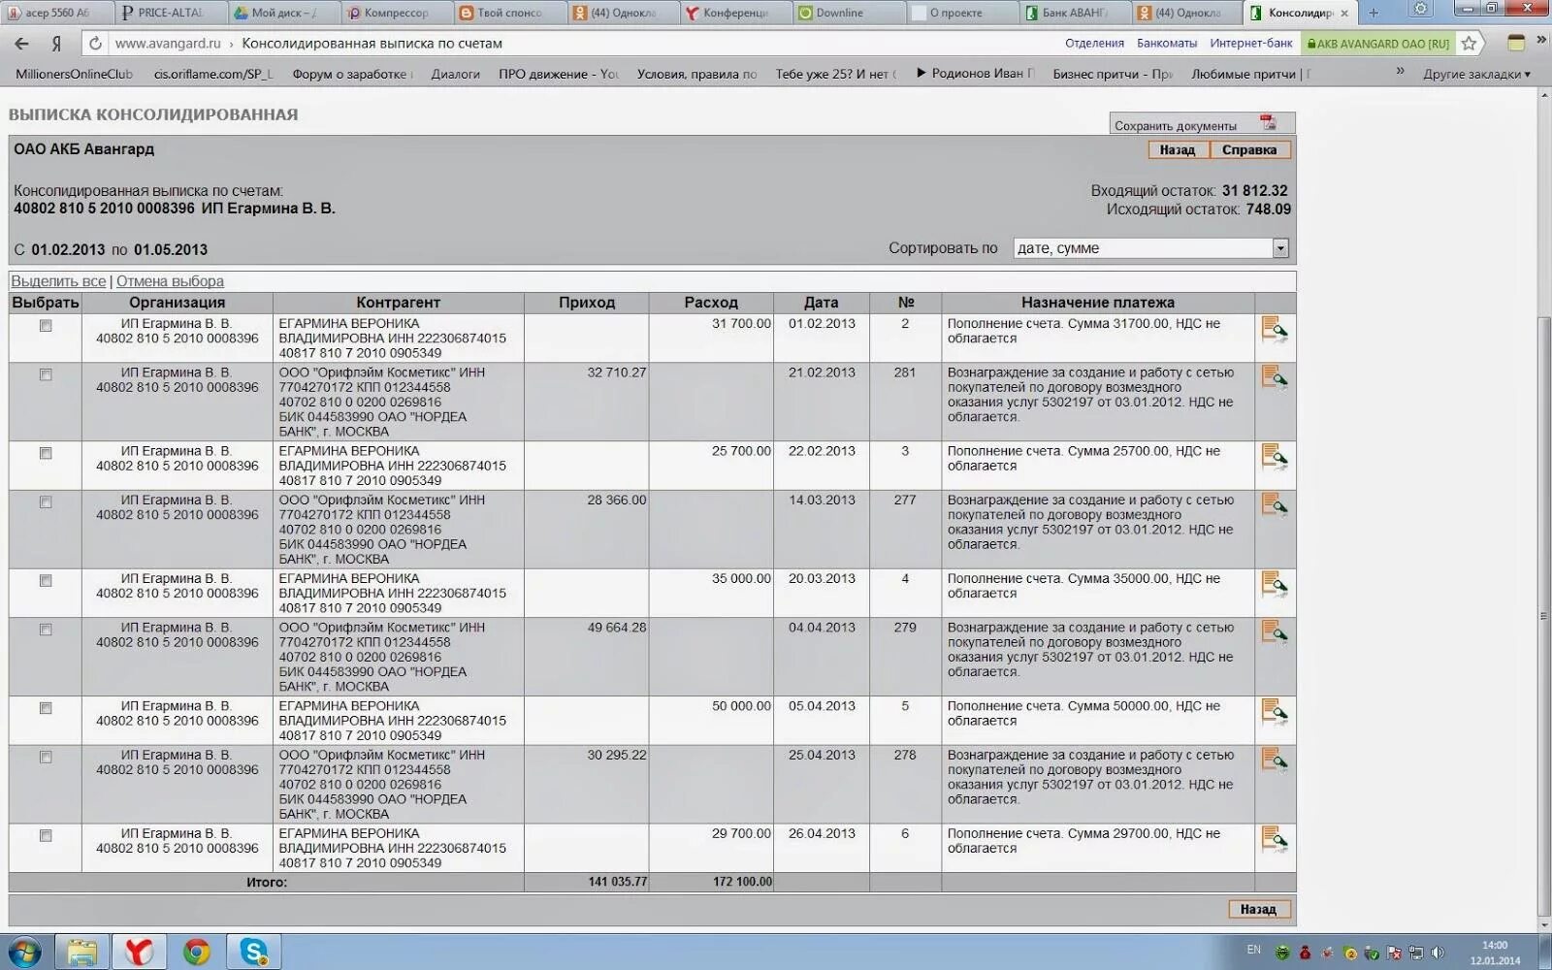The image size is (1552, 970).
Task: Reload the current page
Action: tap(94, 44)
